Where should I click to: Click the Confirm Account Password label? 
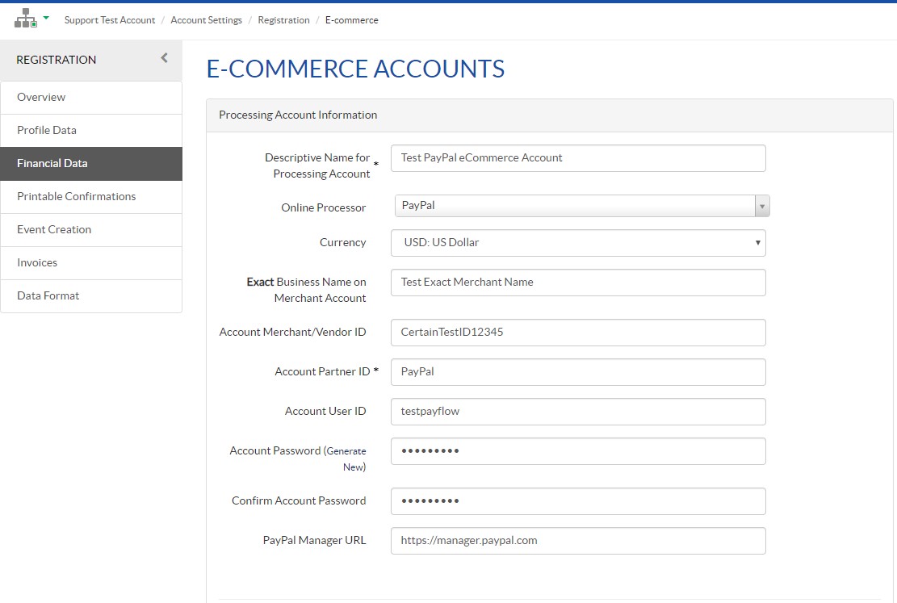(299, 501)
